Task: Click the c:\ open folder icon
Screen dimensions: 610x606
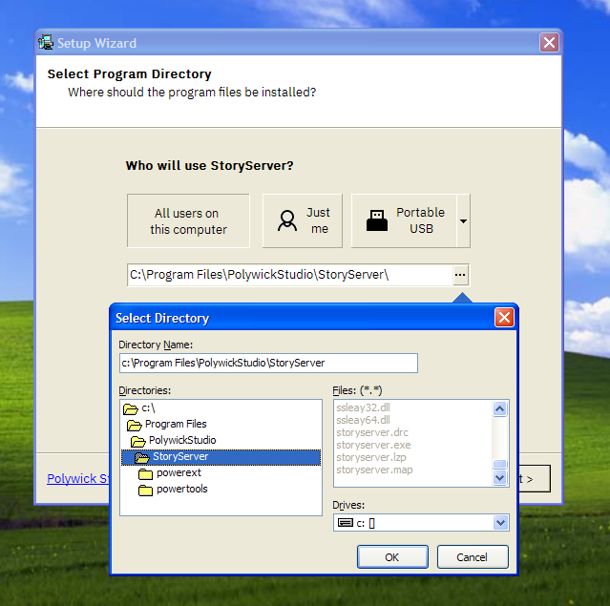Action: click(131, 408)
